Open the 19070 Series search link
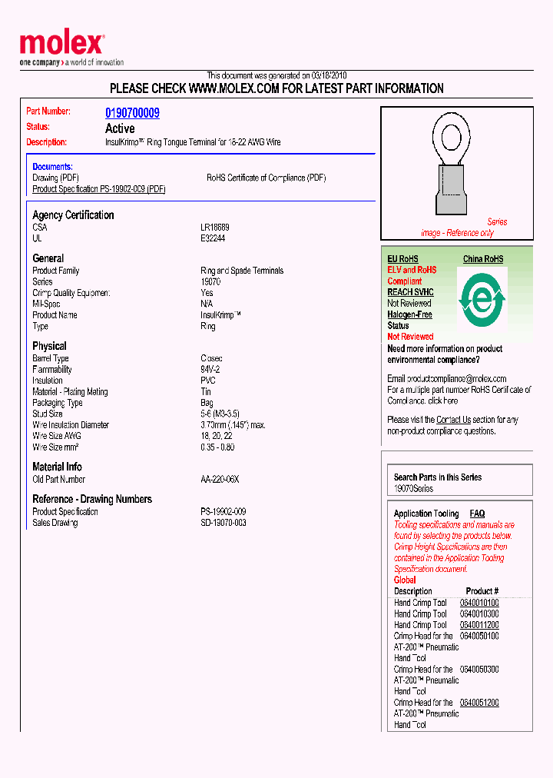The width and height of the screenshot is (553, 778). tap(413, 489)
